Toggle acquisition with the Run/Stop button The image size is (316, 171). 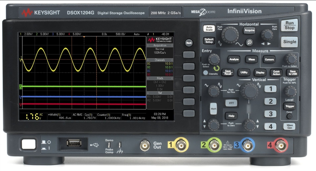click(289, 25)
